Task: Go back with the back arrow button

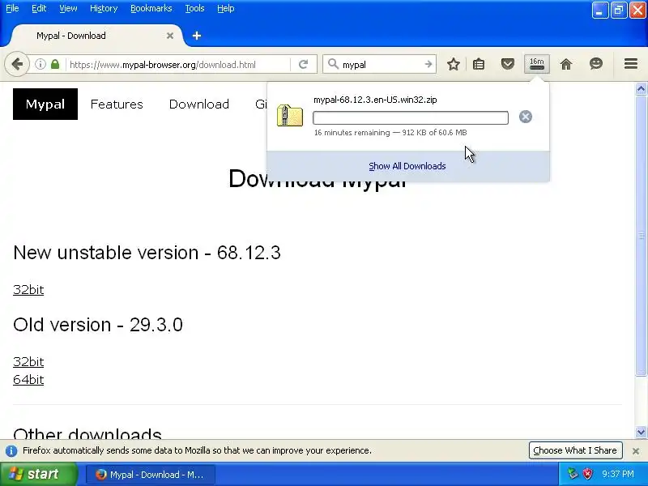Action: pos(17,64)
